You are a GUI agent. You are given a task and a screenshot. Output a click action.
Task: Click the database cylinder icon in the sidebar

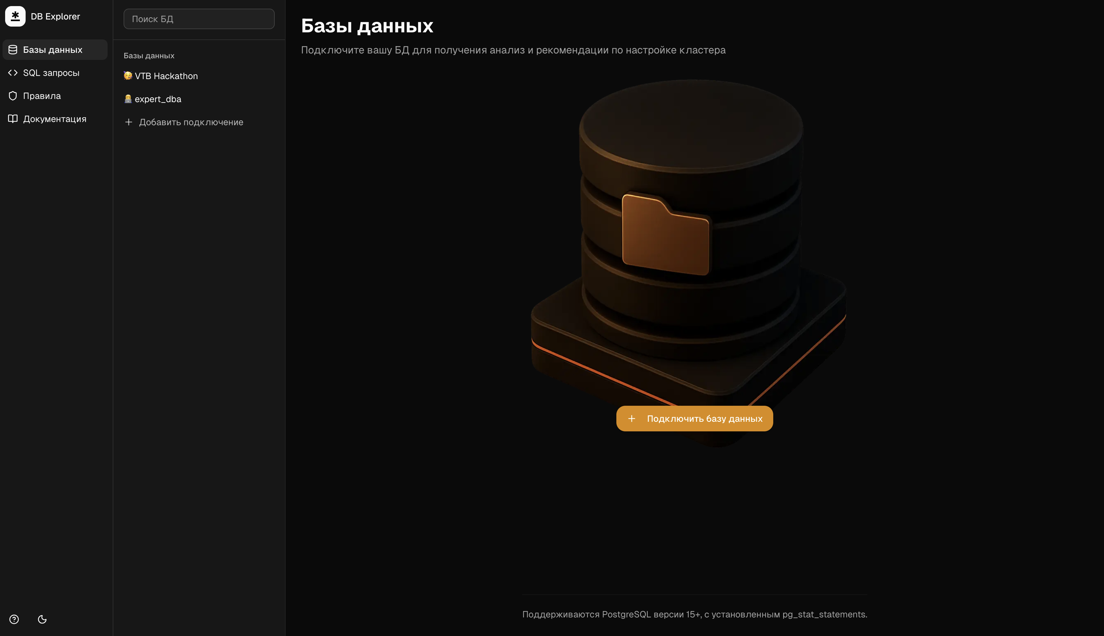click(13, 50)
